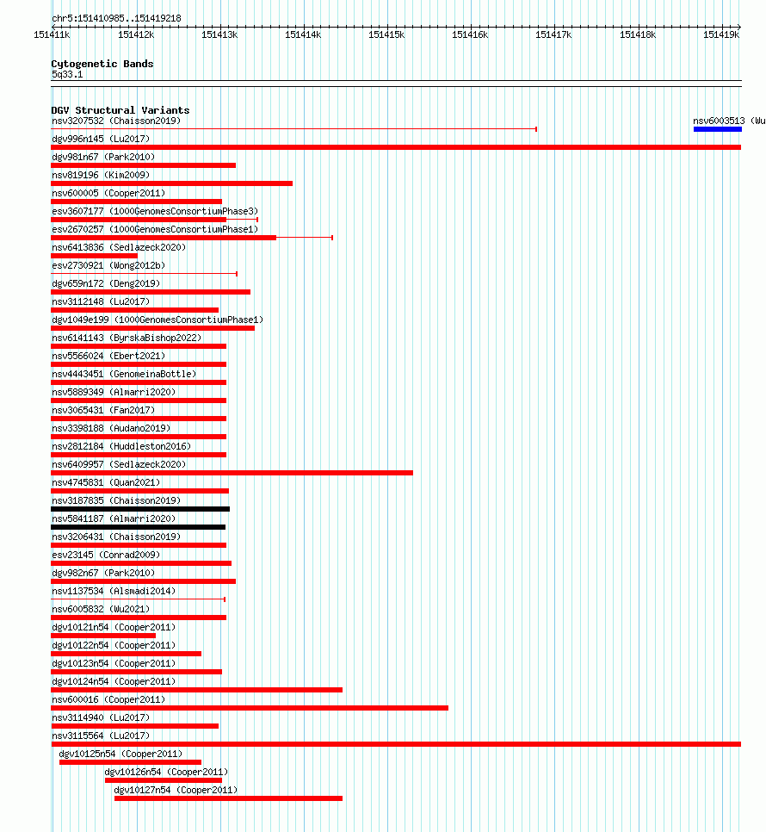The image size is (766, 832).
Task: Click nsv6413836 (Sedlazeck2020) label
Action: [119, 247]
